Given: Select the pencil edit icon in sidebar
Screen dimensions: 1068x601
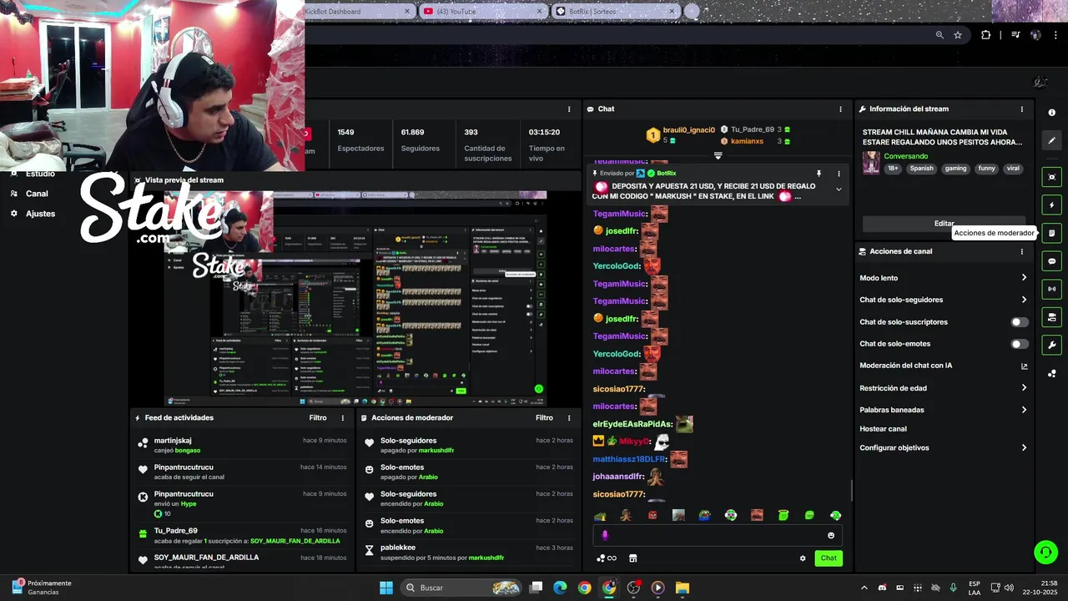Looking at the screenshot, I should 1051,140.
